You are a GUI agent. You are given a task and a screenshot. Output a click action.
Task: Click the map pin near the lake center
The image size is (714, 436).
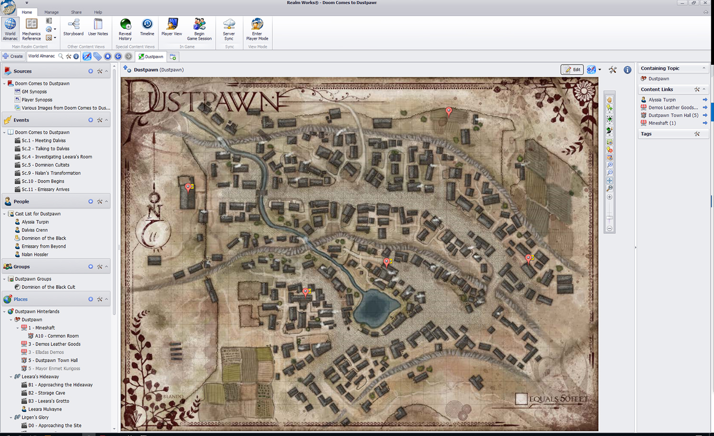[387, 262]
